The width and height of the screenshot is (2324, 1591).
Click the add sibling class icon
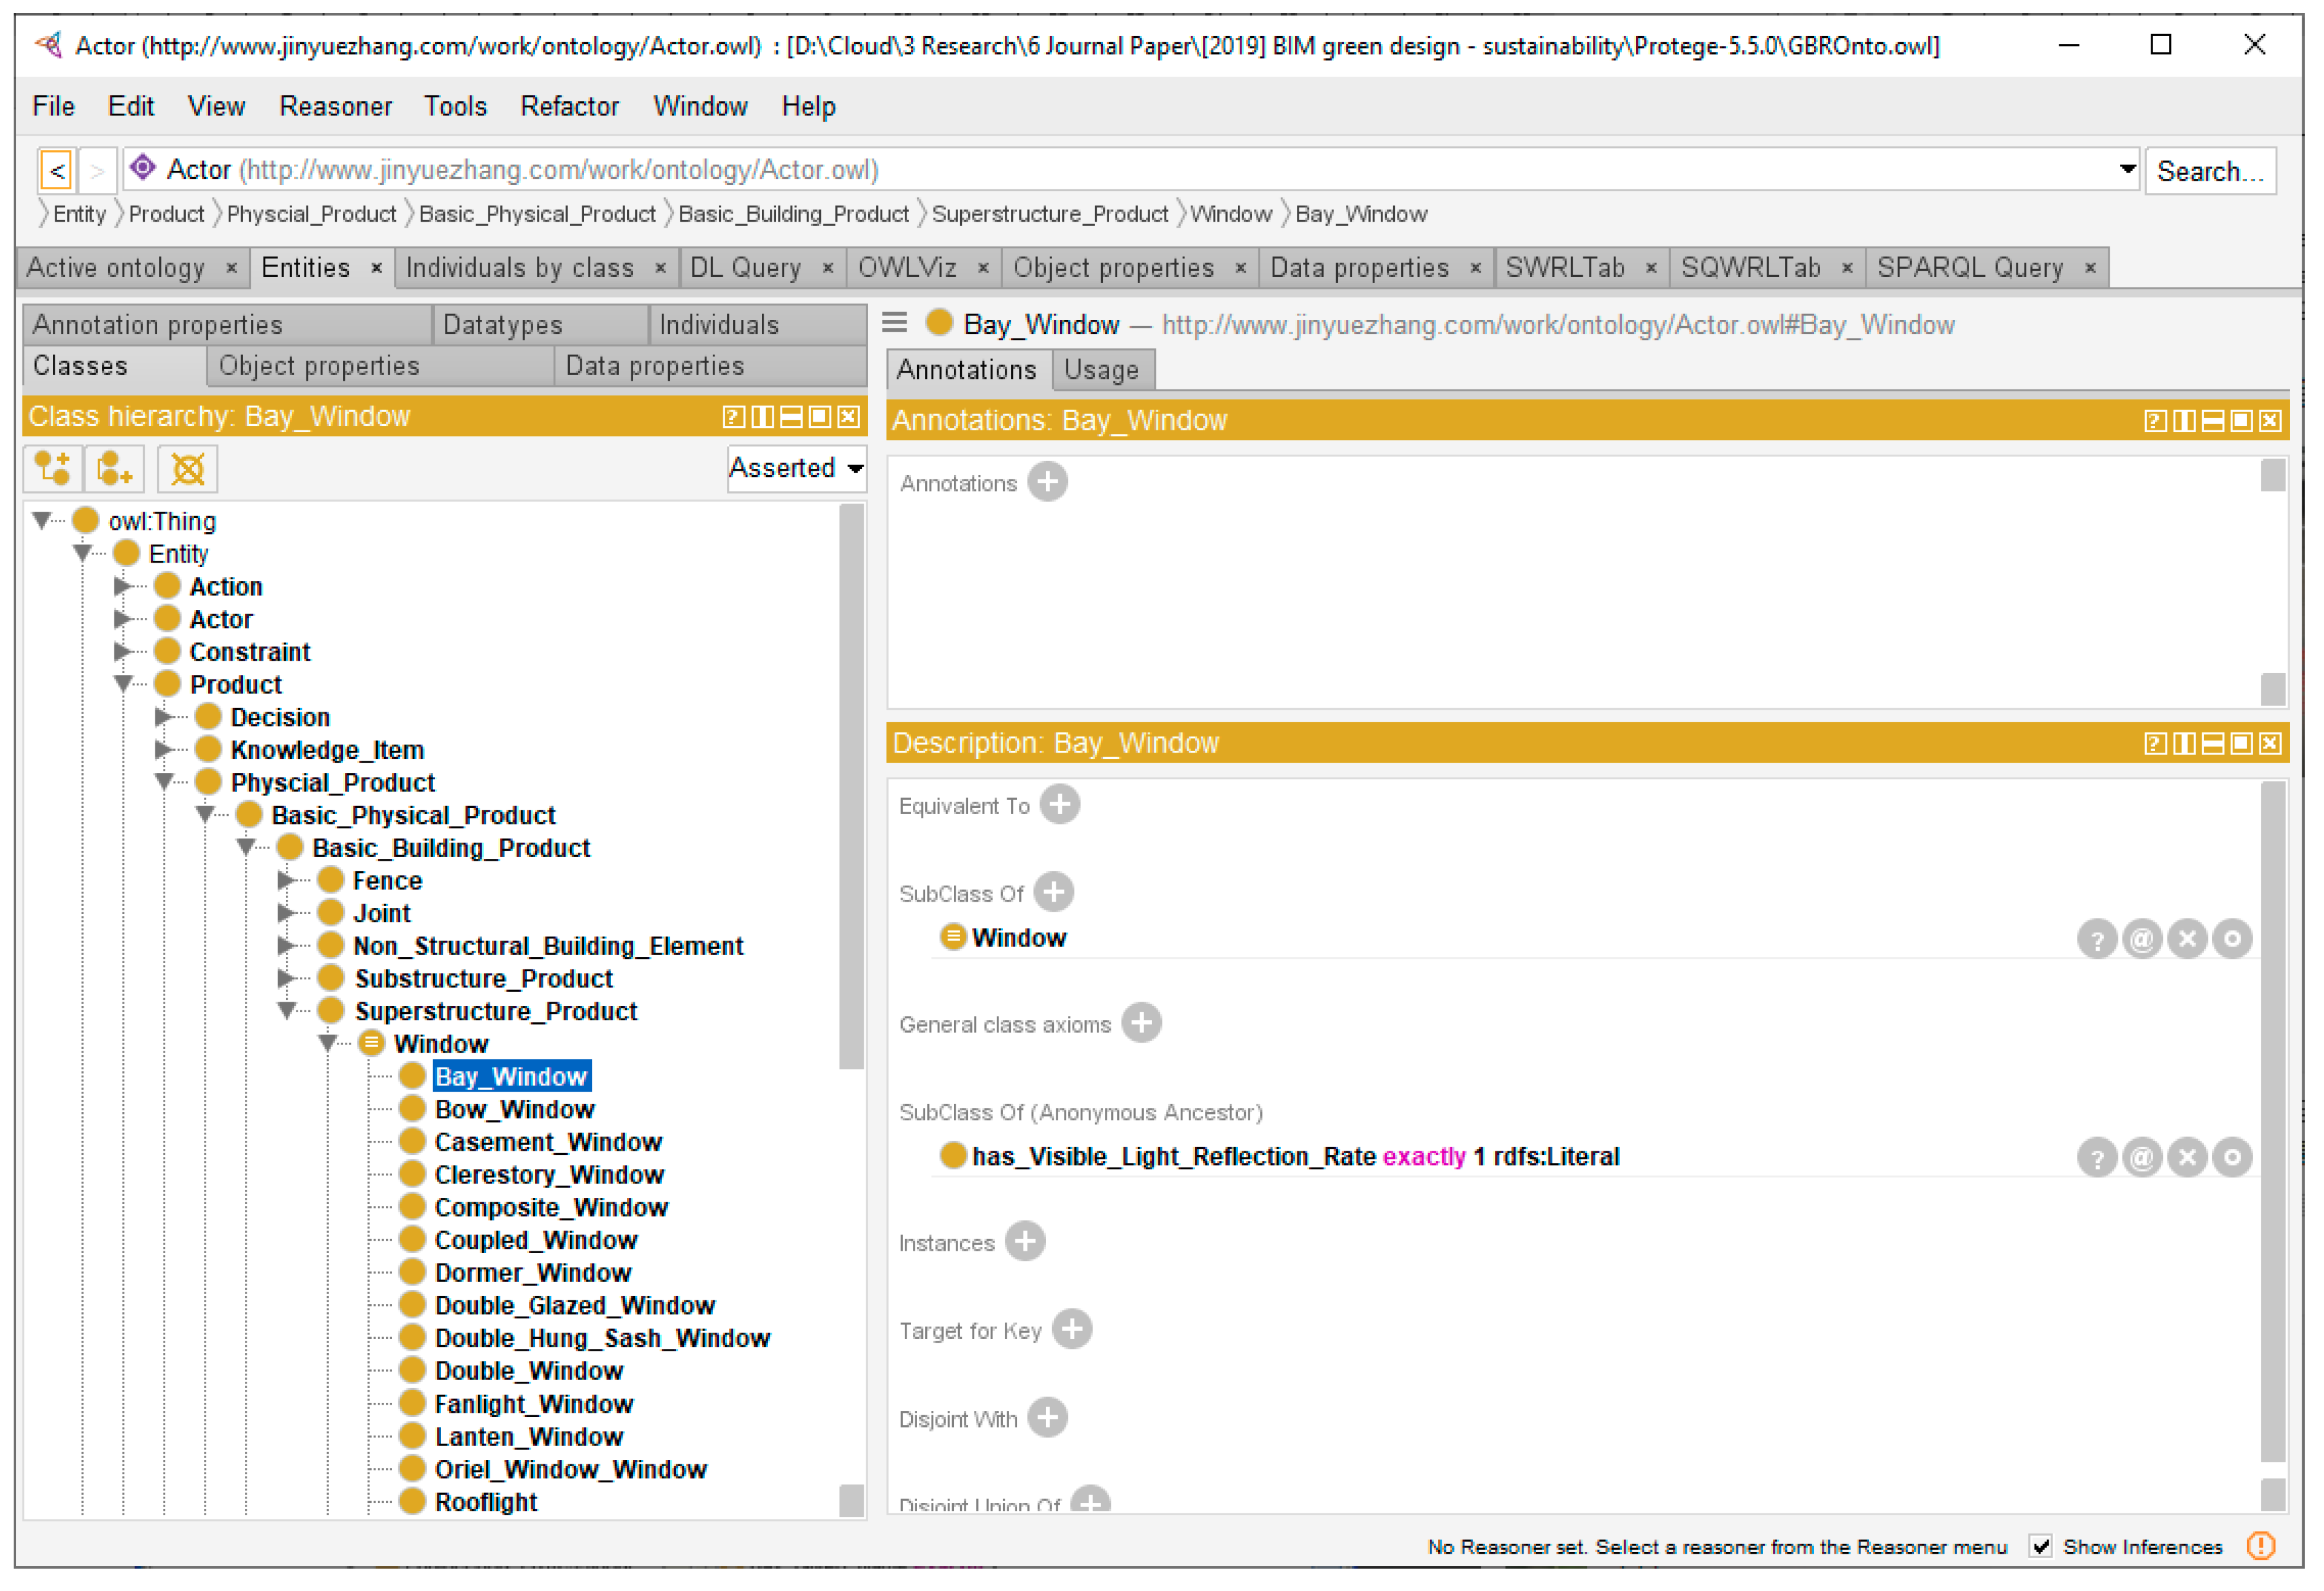[x=114, y=469]
